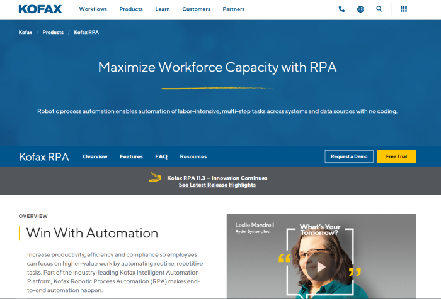Jump to the FAQ section
Image resolution: width=441 pixels, height=299 pixels.
coord(161,156)
